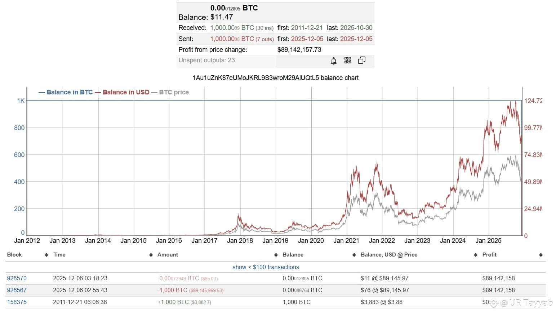Sort table using Profit column arrows
This screenshot has width=556, height=312.
click(541, 255)
